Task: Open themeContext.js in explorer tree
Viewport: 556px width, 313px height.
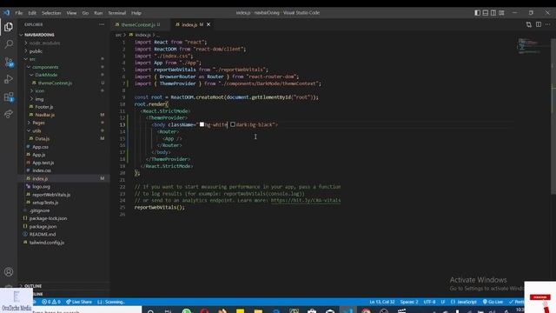Action: 55,83
